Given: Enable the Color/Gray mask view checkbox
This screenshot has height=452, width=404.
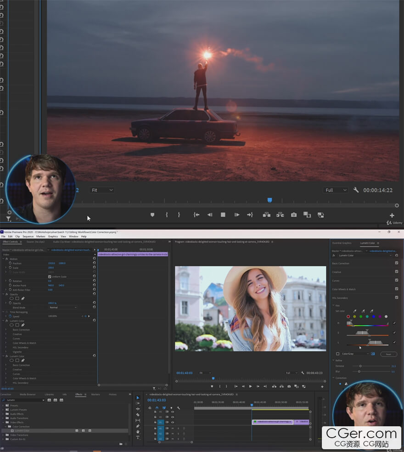Looking at the screenshot, I should pyautogui.click(x=338, y=354).
